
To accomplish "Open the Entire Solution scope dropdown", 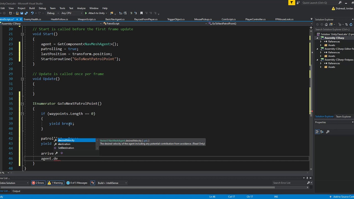I will (14, 183).
